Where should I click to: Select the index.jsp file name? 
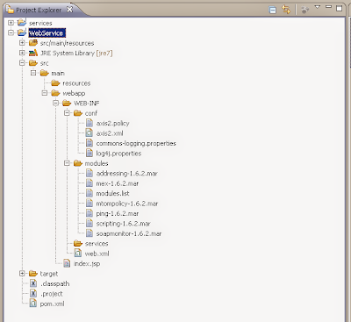point(87,263)
